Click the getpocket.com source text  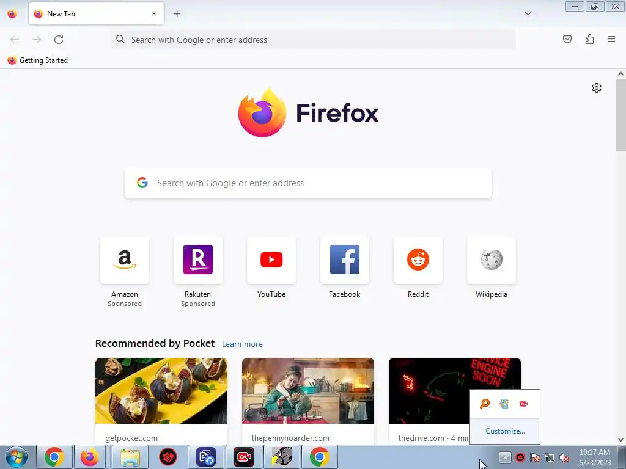coord(131,438)
